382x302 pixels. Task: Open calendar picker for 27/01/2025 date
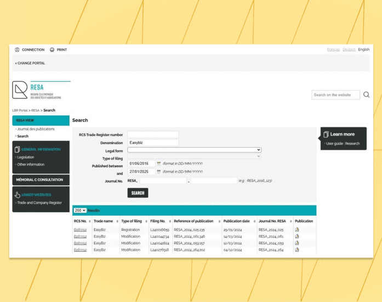(x=158, y=172)
